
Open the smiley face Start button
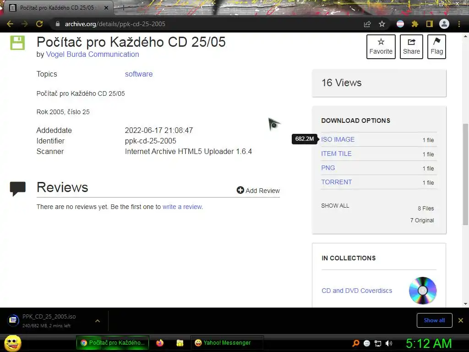click(13, 343)
